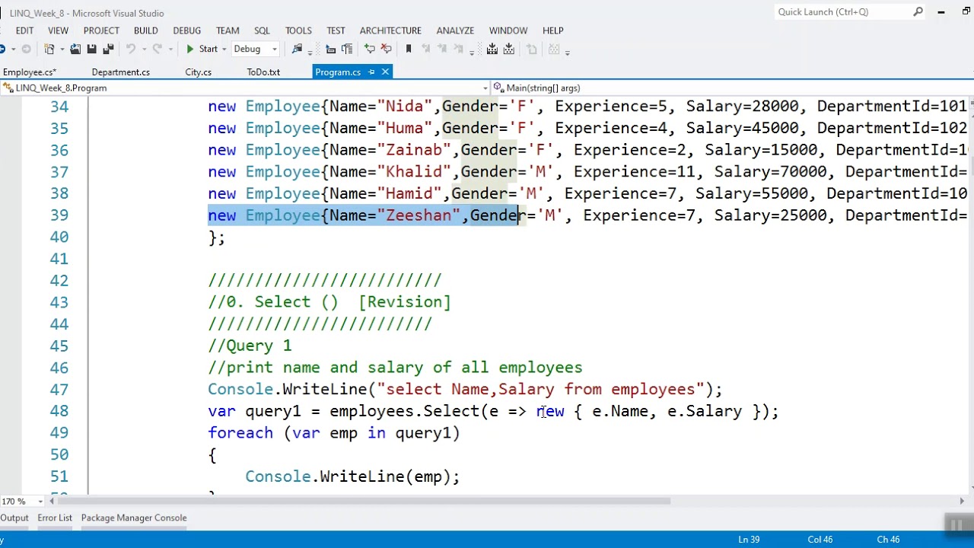
Task: Open the TEAM menu
Action: tap(228, 30)
